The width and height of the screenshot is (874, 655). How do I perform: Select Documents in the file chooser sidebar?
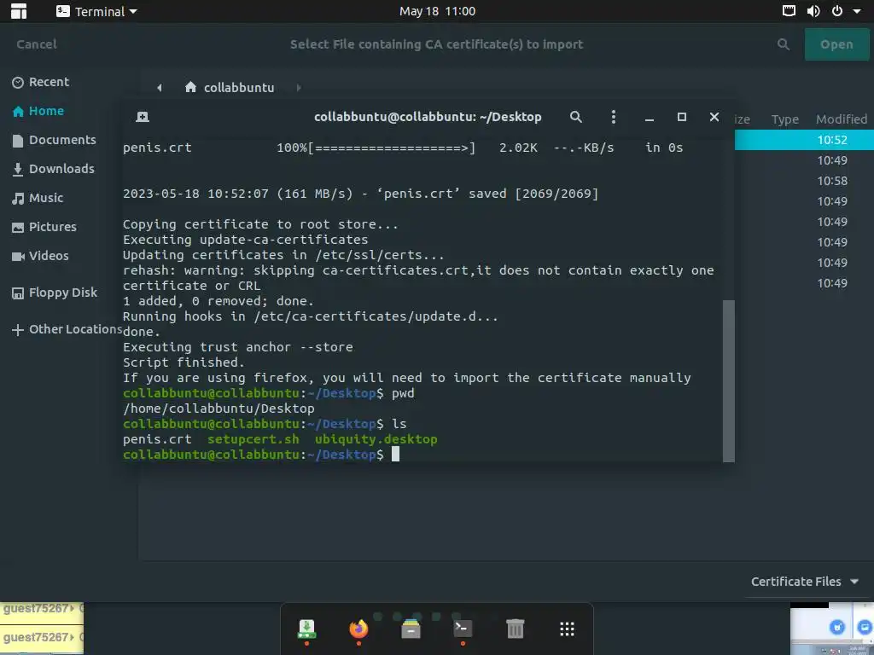pos(54,140)
